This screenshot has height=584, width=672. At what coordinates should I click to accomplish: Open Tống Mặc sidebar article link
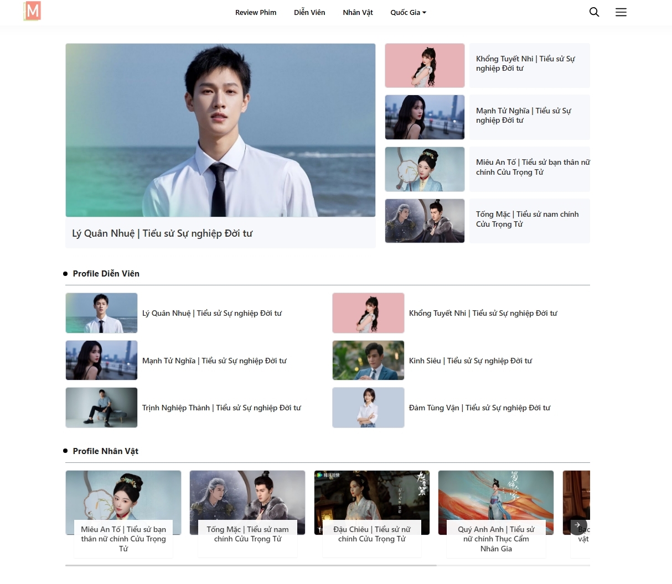click(x=527, y=219)
